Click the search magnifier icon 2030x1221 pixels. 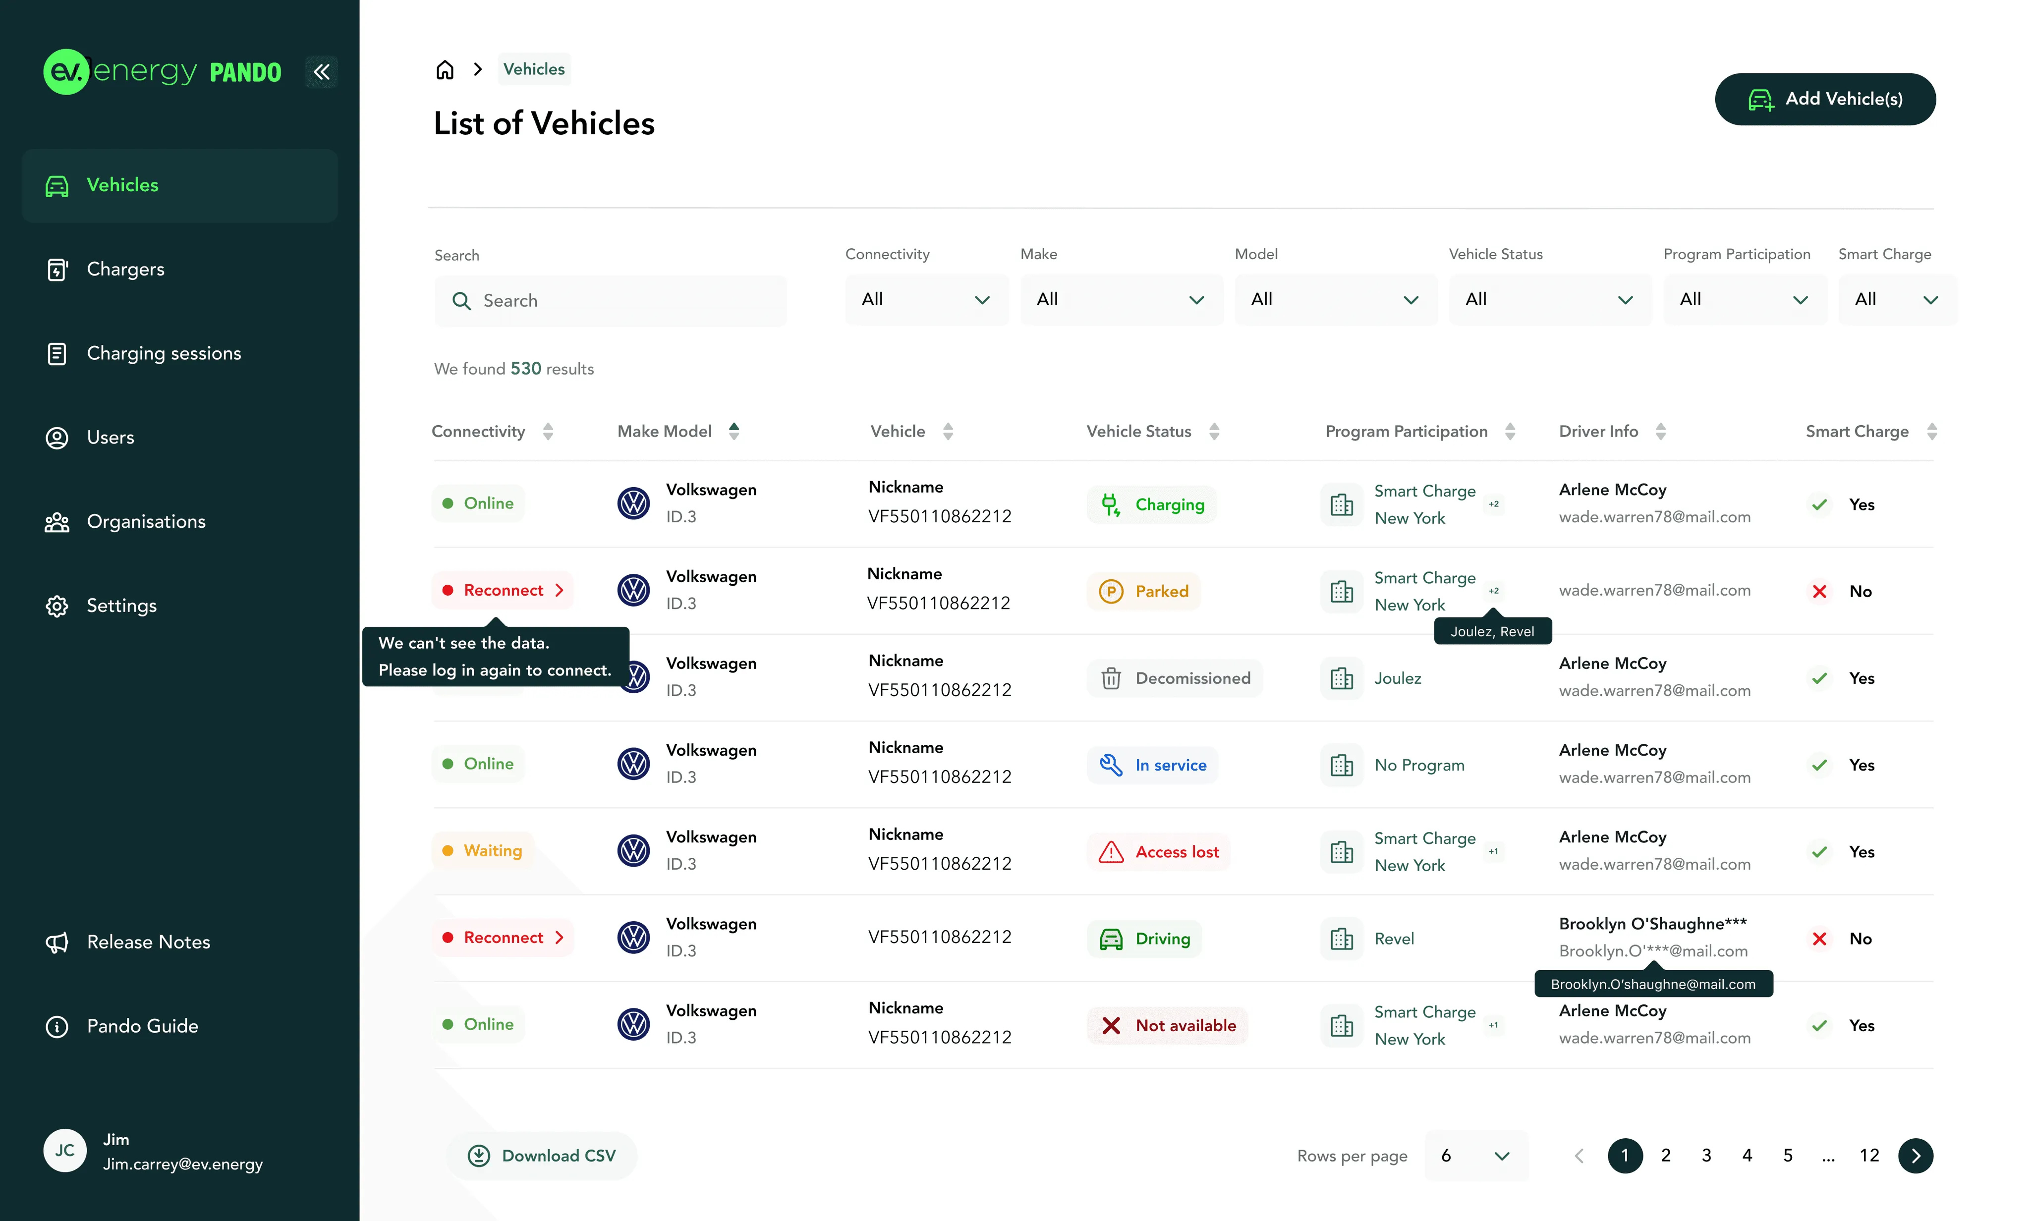[x=461, y=301]
